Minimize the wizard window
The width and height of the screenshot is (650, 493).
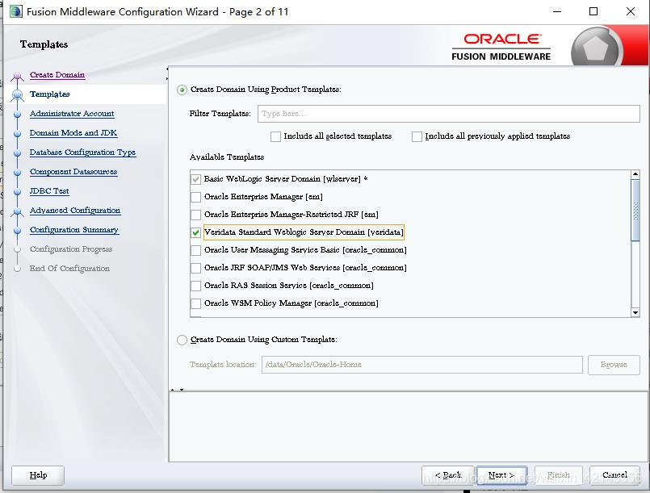[x=558, y=11]
